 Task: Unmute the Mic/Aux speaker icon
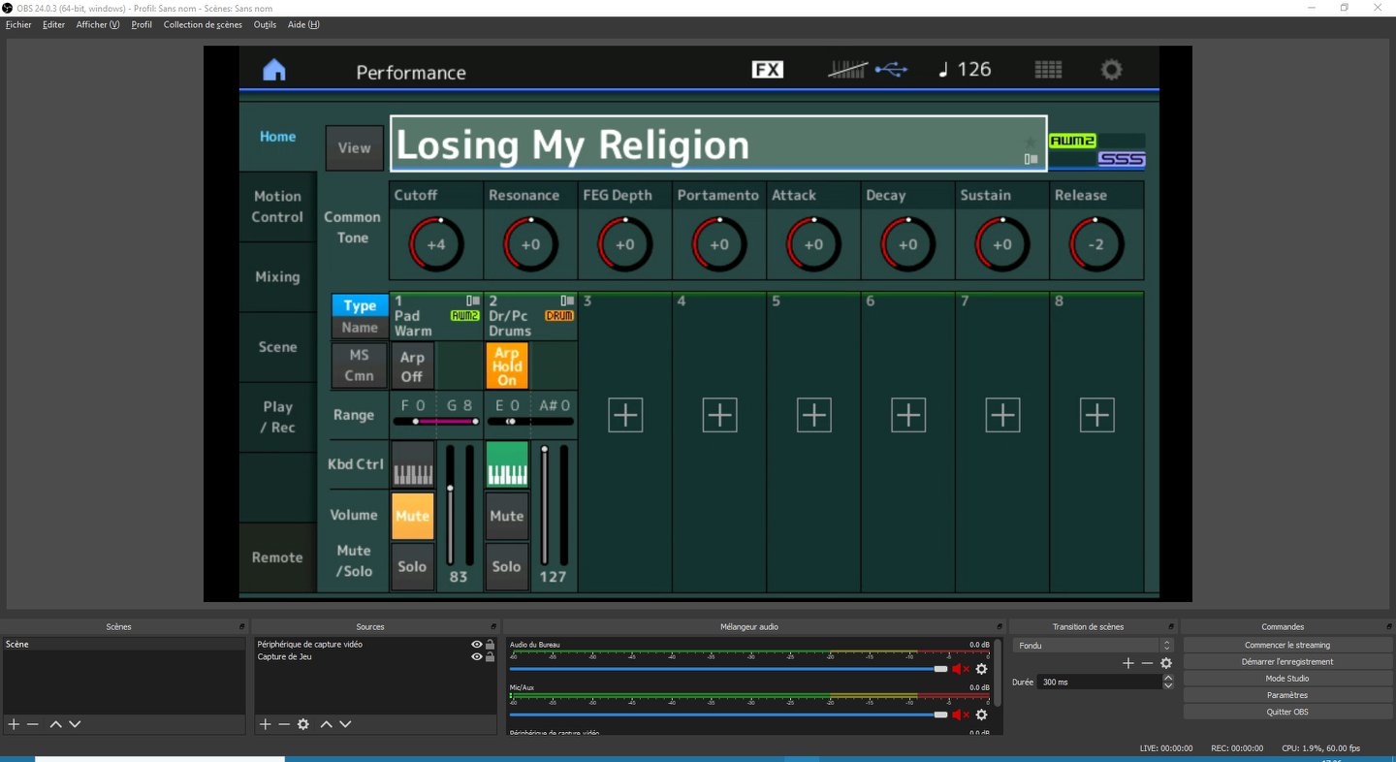pos(960,714)
